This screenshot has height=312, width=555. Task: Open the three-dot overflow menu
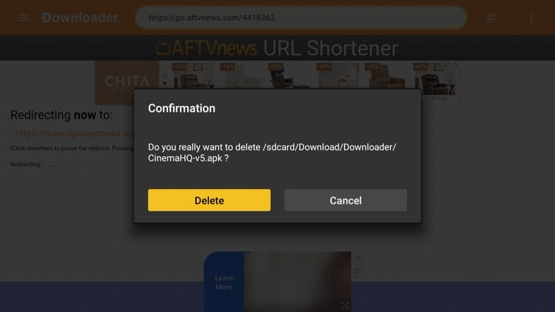click(531, 17)
